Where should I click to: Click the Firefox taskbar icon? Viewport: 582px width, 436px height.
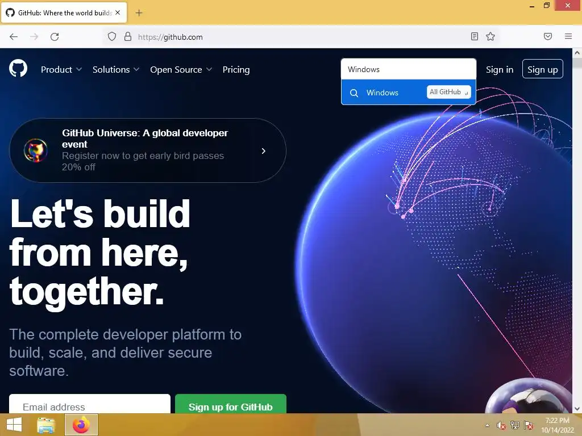click(81, 425)
